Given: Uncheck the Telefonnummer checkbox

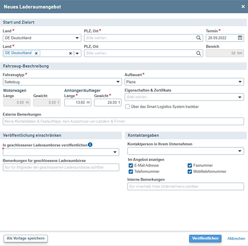Looking at the screenshot, I should tap(131, 172).
